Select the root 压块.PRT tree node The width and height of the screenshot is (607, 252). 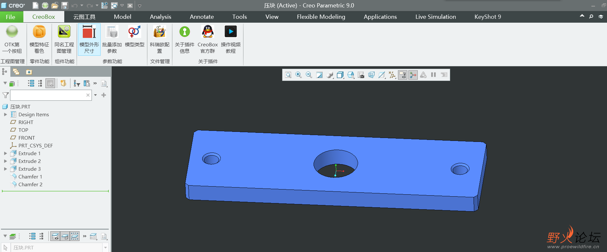pos(20,107)
